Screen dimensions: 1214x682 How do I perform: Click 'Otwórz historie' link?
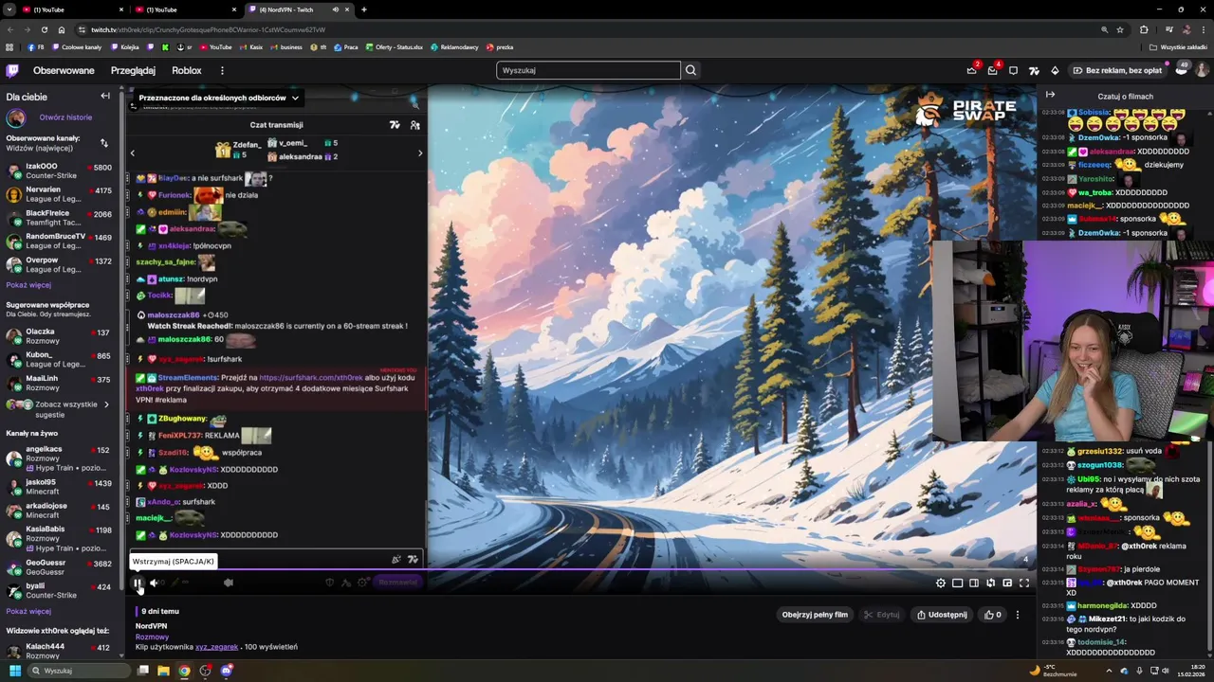65,117
